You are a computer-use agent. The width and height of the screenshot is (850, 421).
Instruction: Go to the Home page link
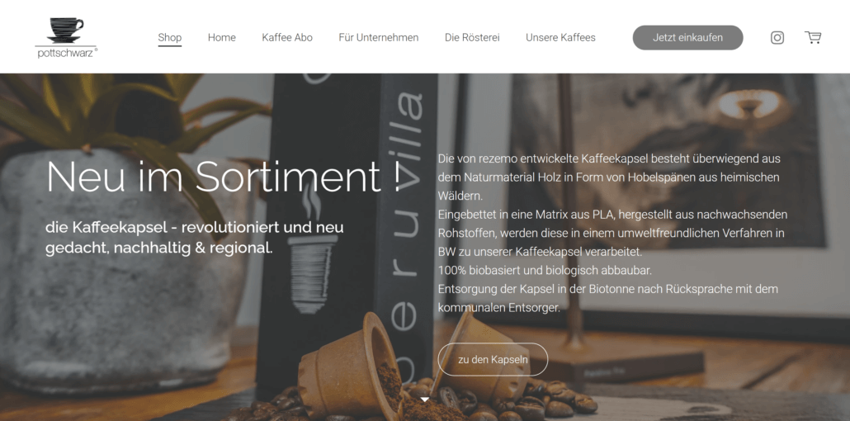click(x=222, y=37)
